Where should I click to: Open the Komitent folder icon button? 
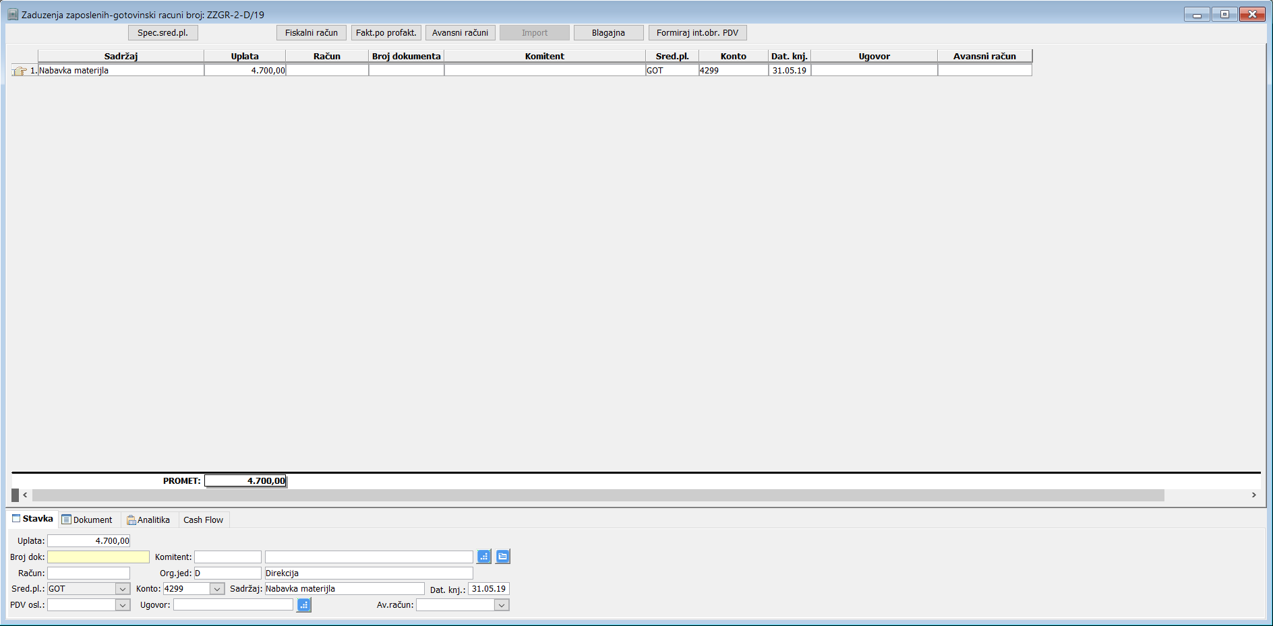point(503,557)
